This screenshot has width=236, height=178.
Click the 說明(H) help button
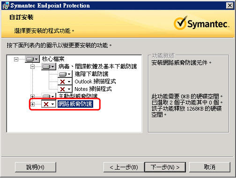point(36,167)
